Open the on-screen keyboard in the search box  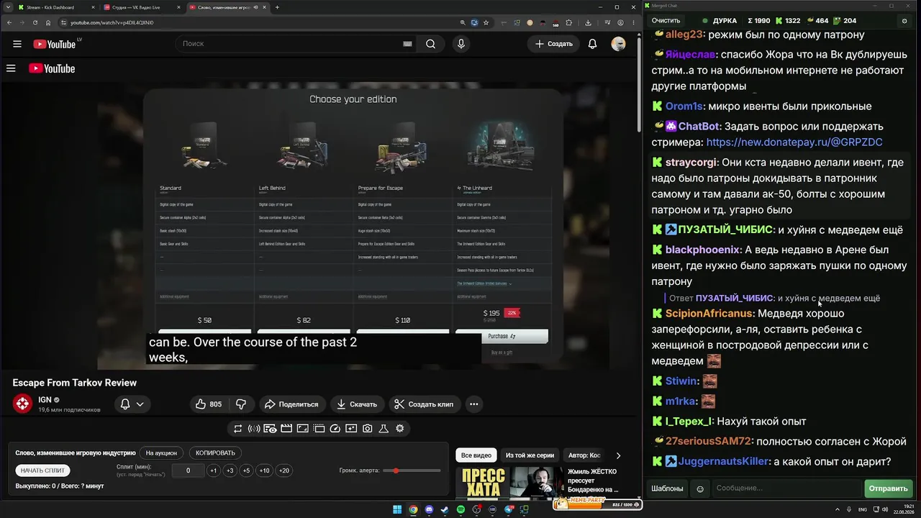tap(407, 44)
